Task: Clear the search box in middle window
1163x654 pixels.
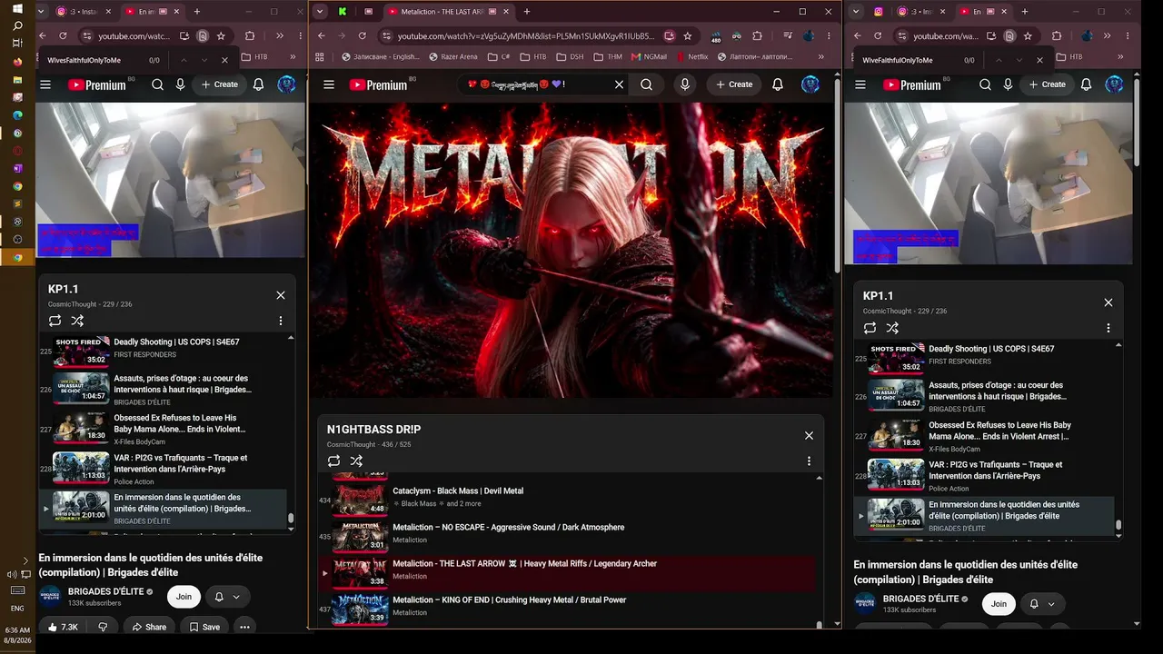Action: click(x=619, y=84)
